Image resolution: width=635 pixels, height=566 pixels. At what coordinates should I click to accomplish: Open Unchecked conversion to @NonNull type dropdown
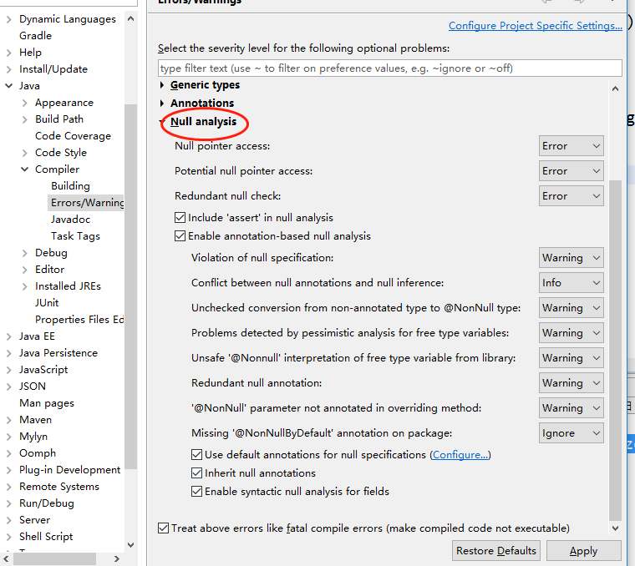pos(571,308)
